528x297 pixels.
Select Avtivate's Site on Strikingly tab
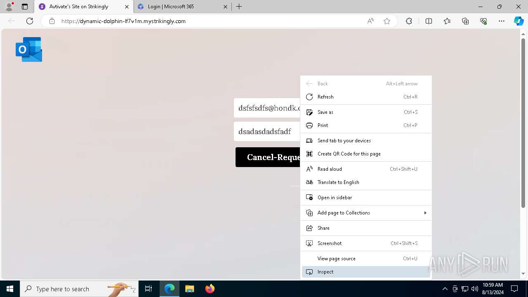pyautogui.click(x=84, y=7)
